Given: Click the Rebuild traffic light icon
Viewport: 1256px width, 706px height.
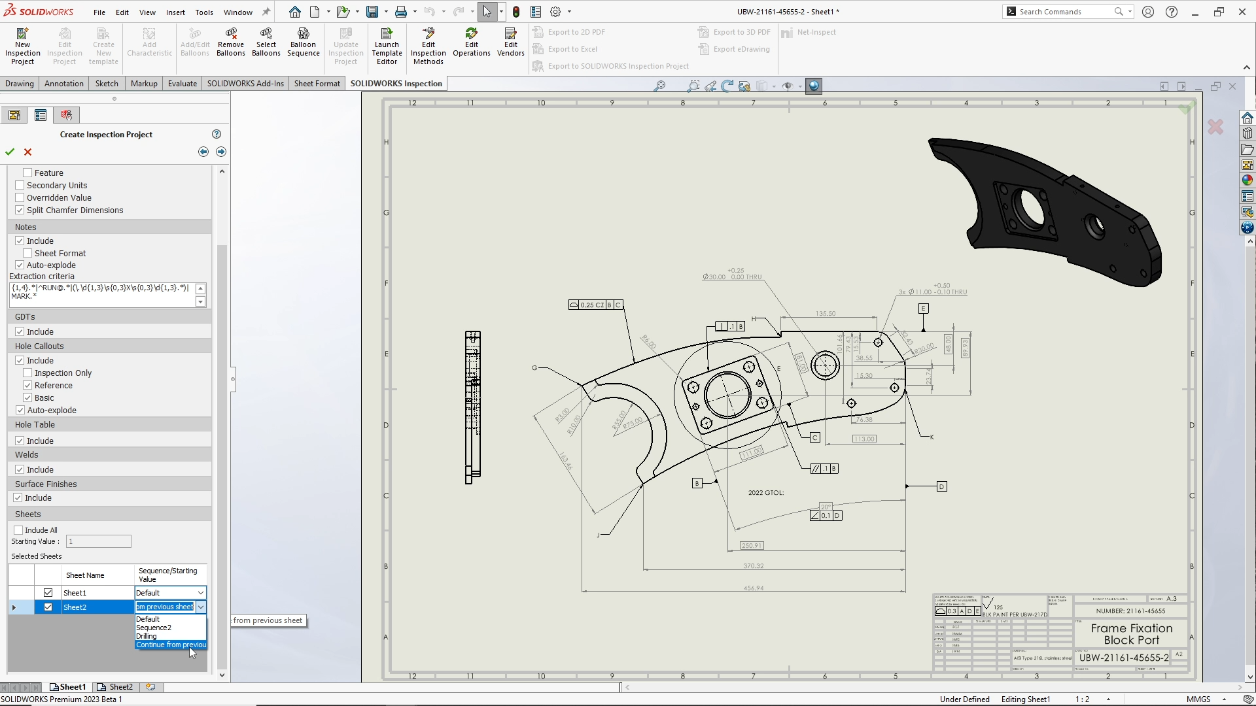Looking at the screenshot, I should click(516, 12).
